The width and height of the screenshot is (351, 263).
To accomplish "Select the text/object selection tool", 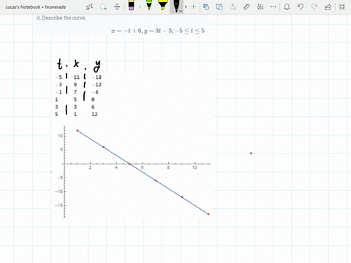I will [89, 7].
